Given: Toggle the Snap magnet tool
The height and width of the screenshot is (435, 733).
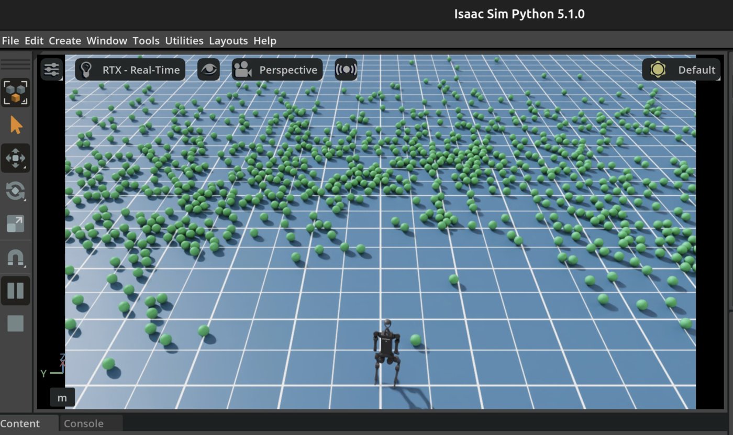Looking at the screenshot, I should click(16, 258).
